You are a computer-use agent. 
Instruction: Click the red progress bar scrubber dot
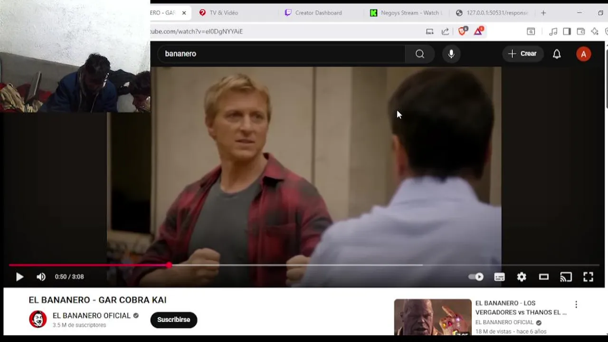tap(169, 265)
